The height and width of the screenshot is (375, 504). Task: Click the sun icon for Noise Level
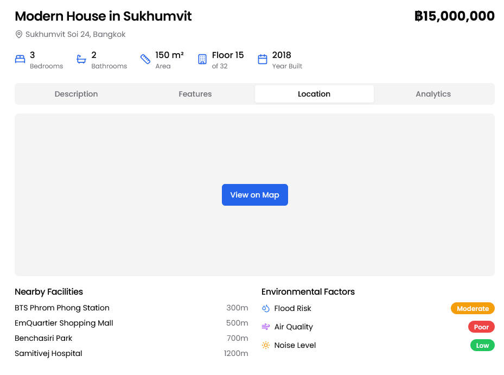coord(266,346)
